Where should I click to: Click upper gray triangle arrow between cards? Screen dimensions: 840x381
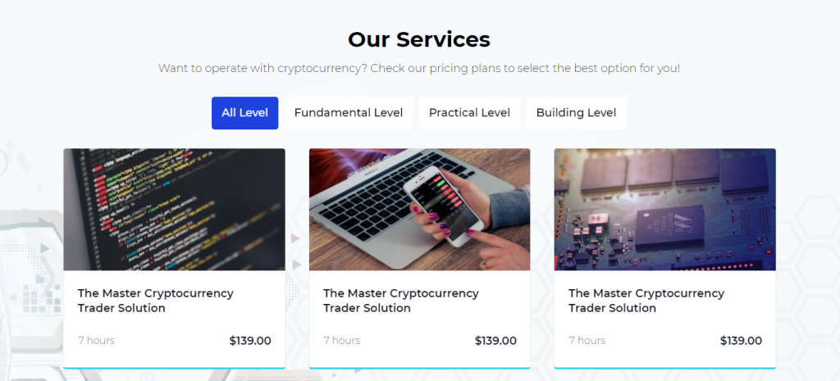[295, 238]
